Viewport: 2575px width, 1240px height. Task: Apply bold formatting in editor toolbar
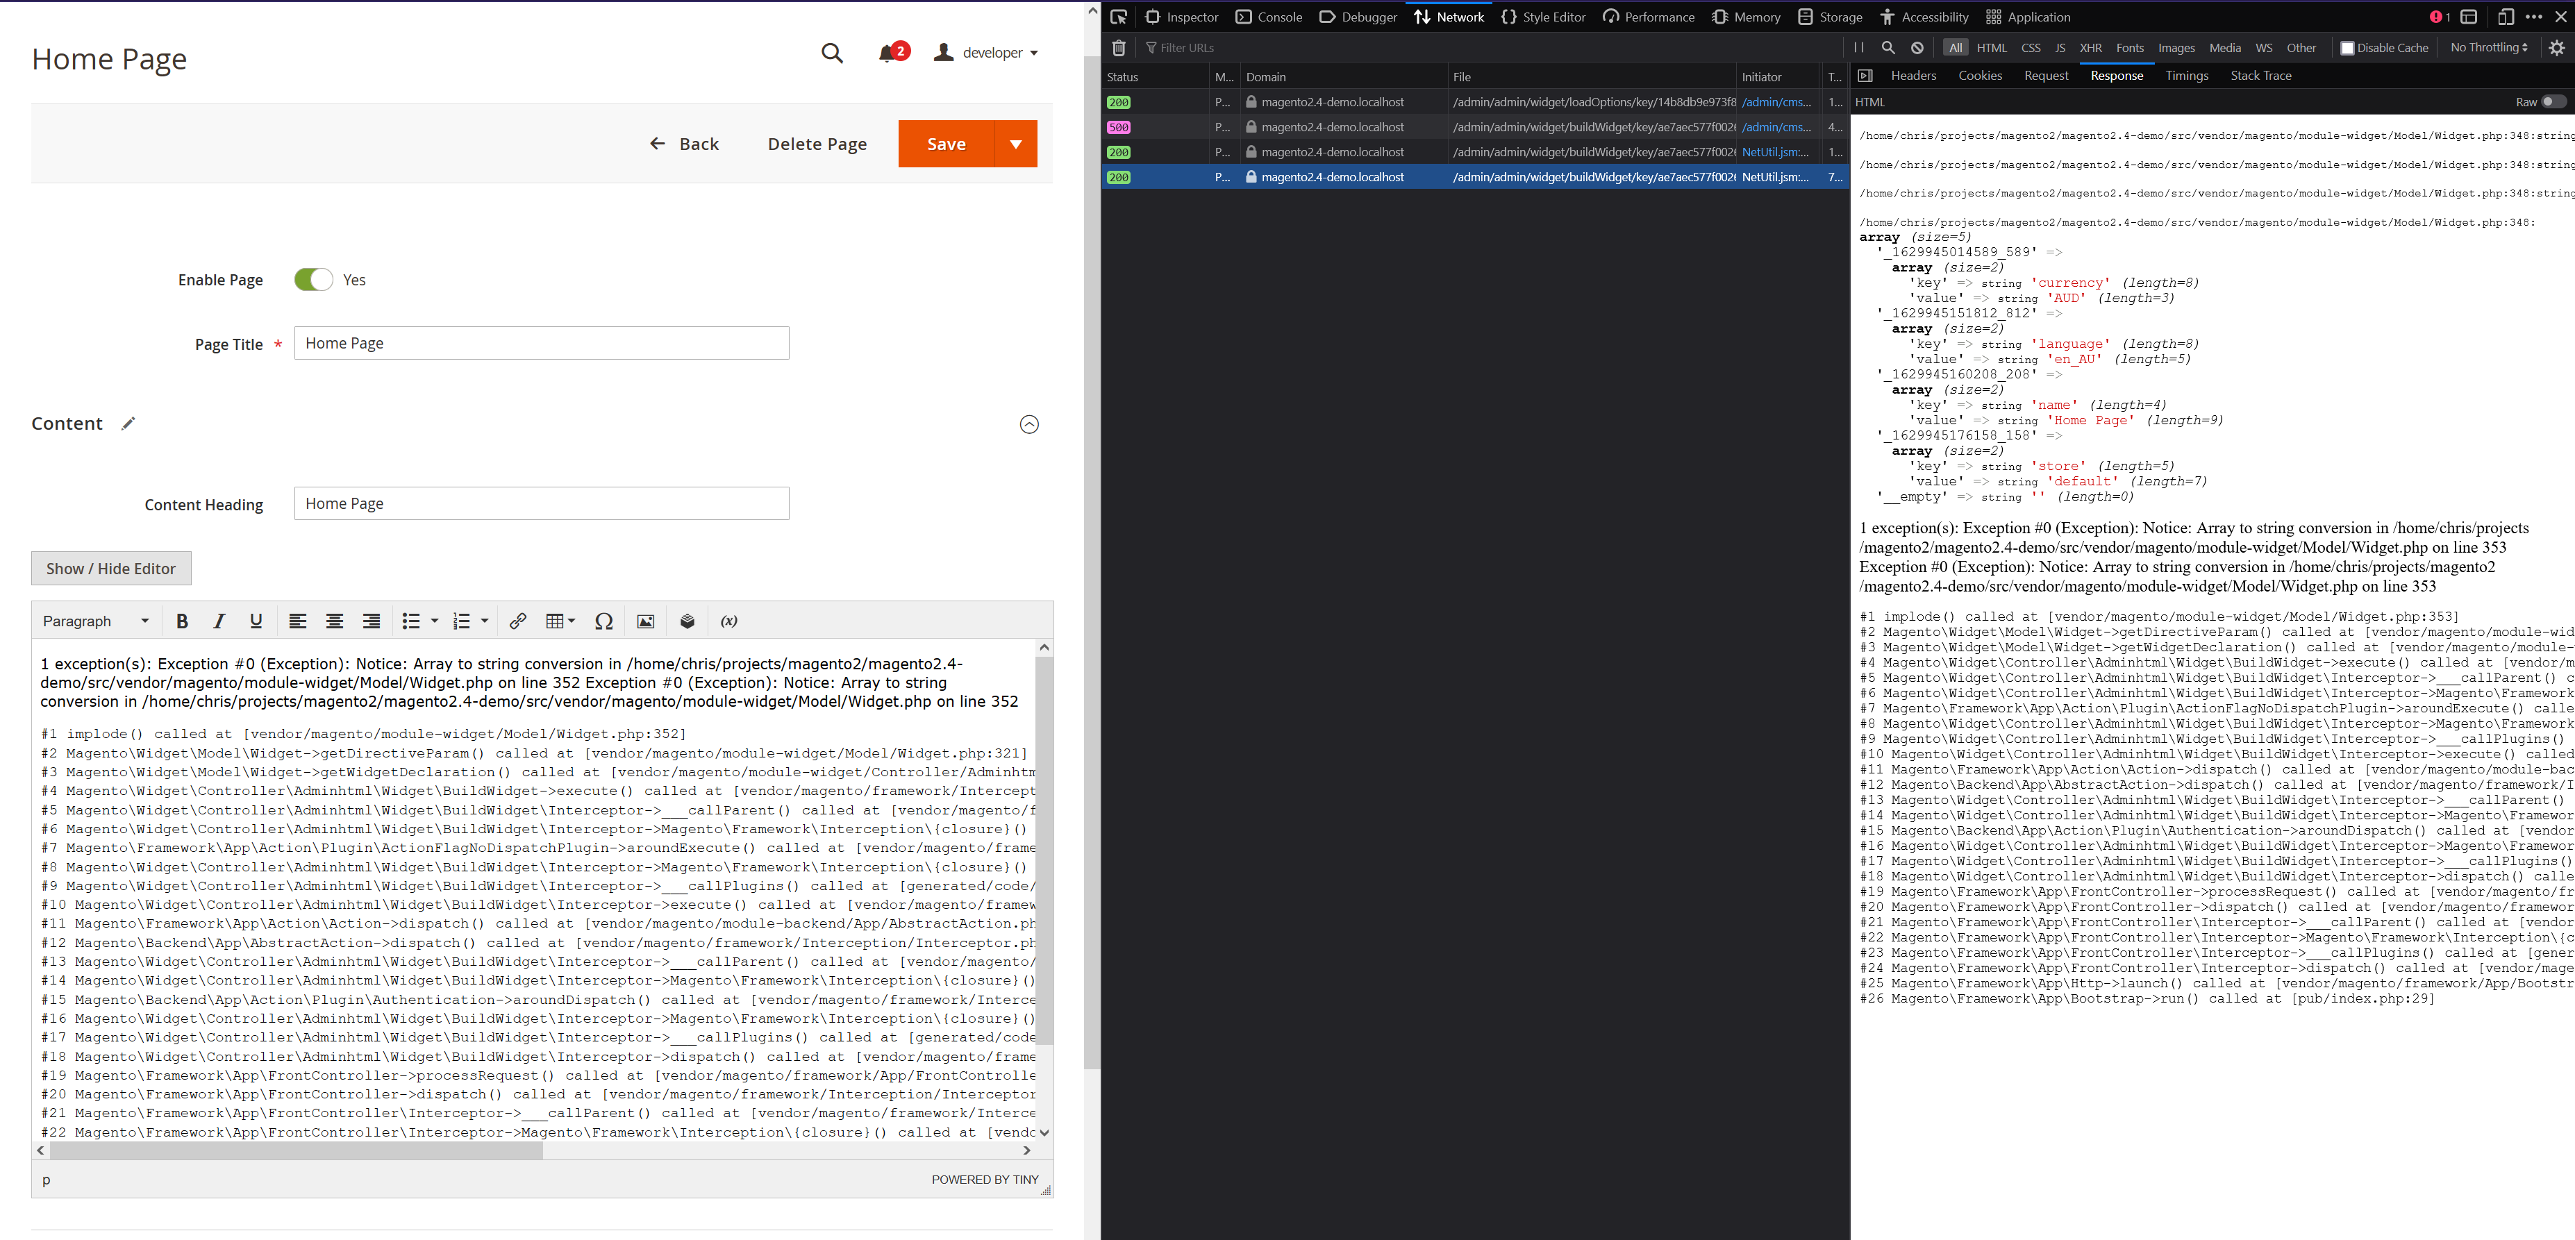pos(182,621)
